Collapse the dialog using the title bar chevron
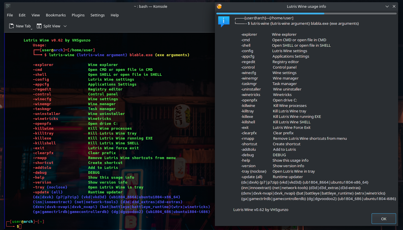This screenshot has width=403, height=230. [387, 6]
